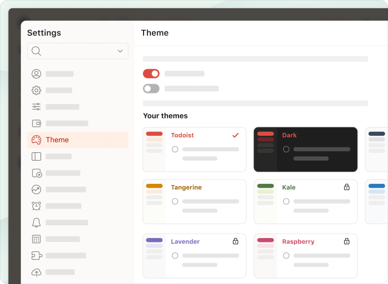The width and height of the screenshot is (388, 284).
Task: Open the alarm clock reminders icon
Action: coord(36,206)
